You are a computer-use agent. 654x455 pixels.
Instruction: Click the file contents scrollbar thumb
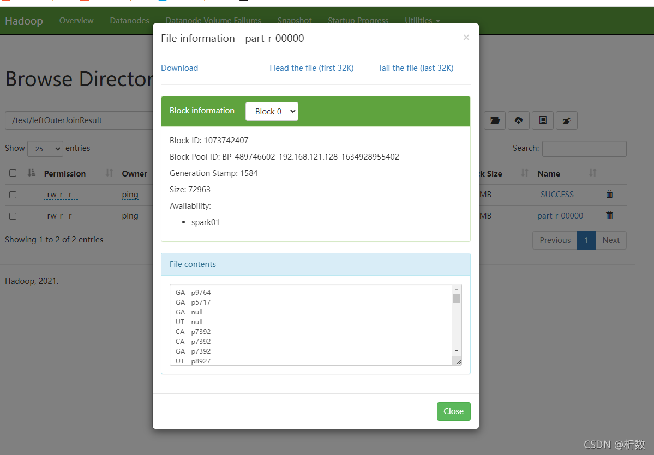457,298
